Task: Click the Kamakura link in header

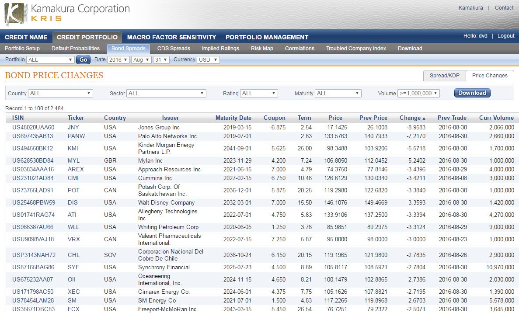Action: [470, 8]
